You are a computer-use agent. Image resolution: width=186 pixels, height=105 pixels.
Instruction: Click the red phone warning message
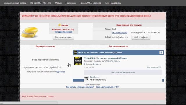pyautogui.click(x=87, y=16)
